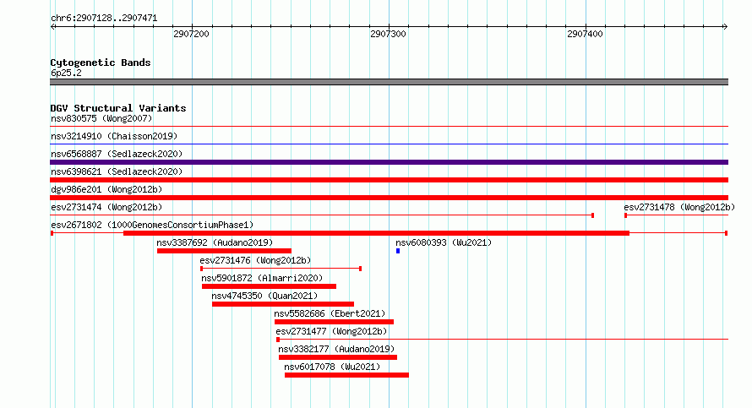The width and height of the screenshot is (752, 408).
Task: Select the nsv3214910 (Chaisson2019) blue variant line
Action: pyautogui.click(x=389, y=144)
